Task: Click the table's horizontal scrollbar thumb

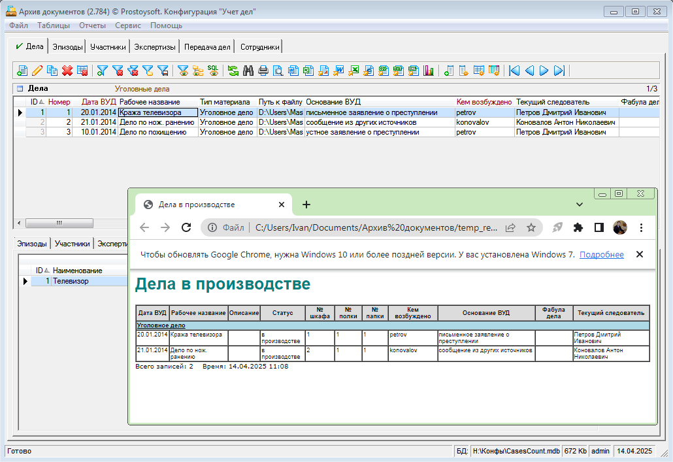Action: click(59, 223)
